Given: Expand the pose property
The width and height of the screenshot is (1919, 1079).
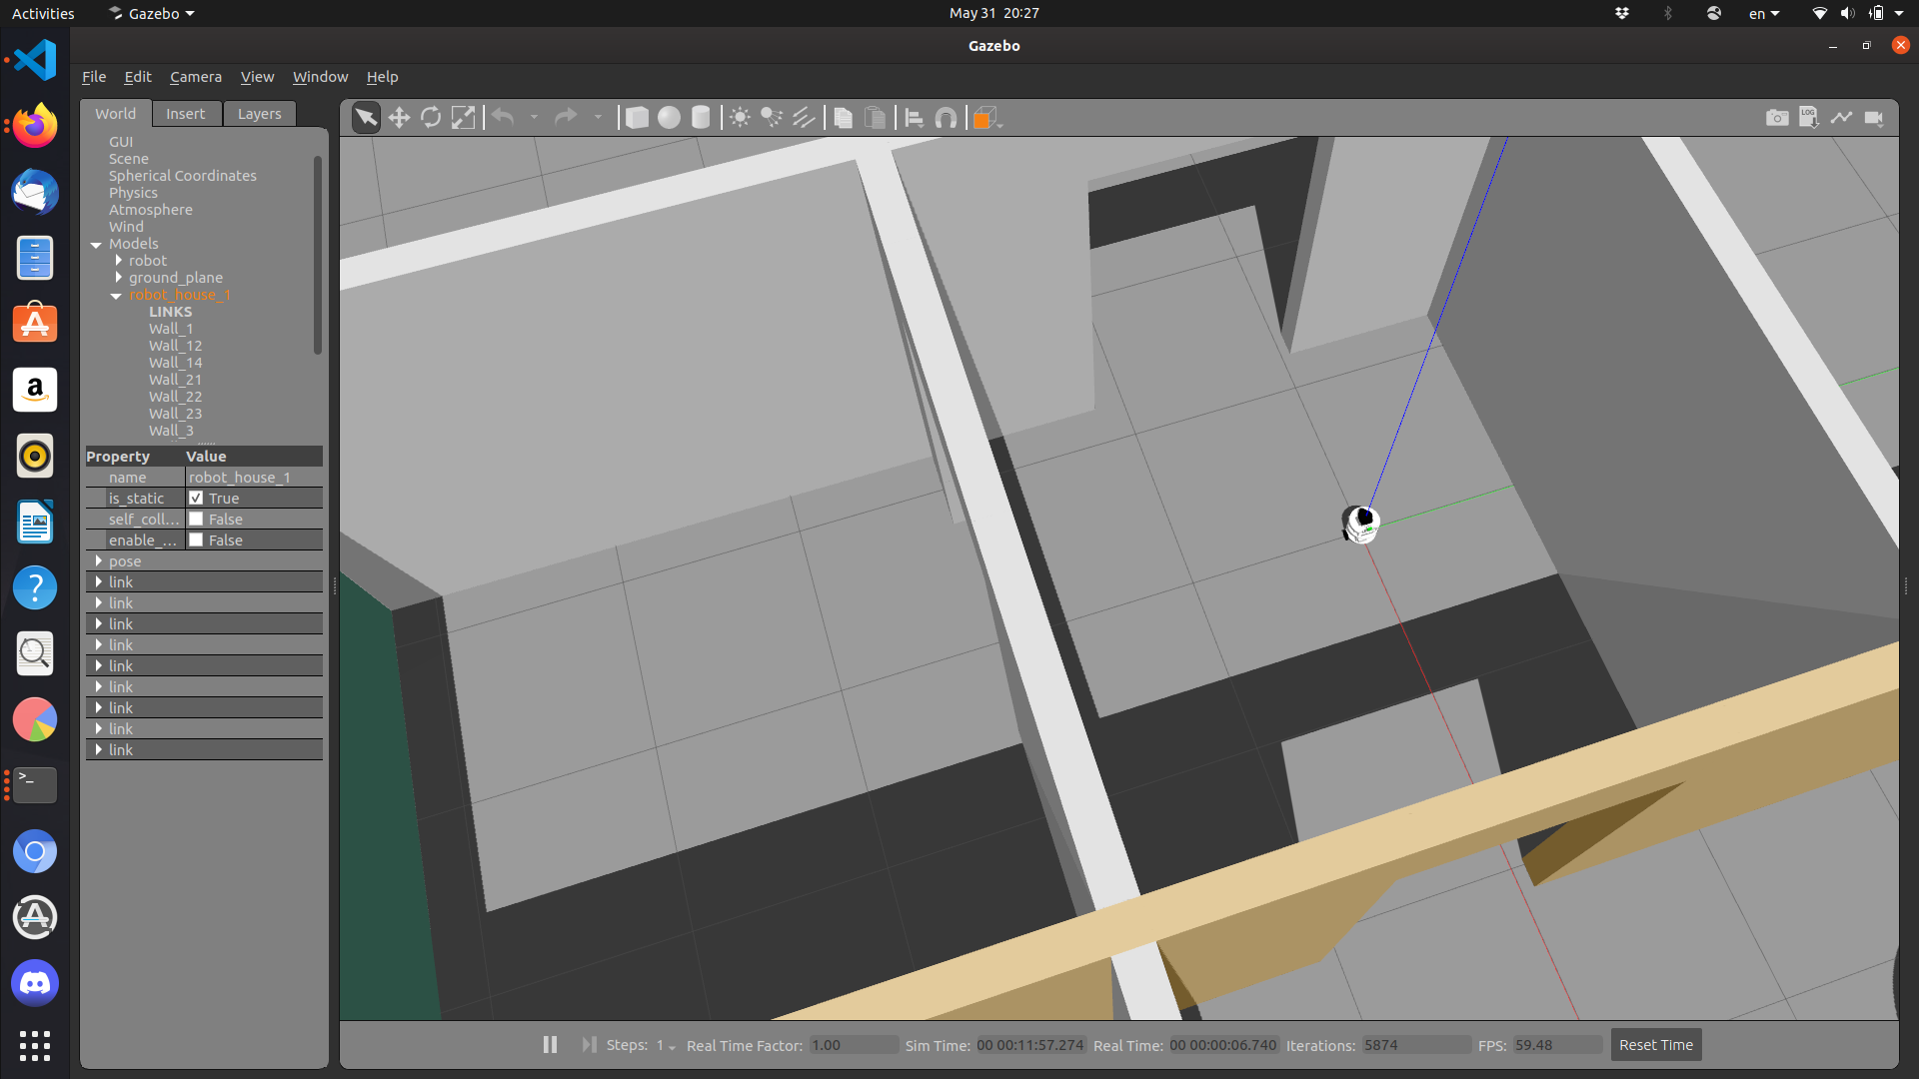Looking at the screenshot, I should [99, 561].
